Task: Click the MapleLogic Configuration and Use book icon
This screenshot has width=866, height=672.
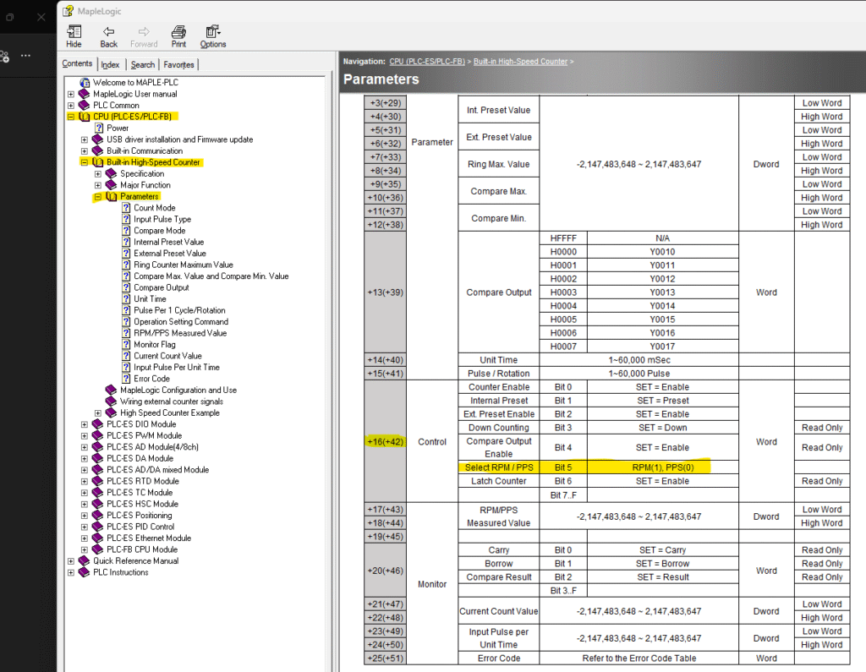Action: 112,391
